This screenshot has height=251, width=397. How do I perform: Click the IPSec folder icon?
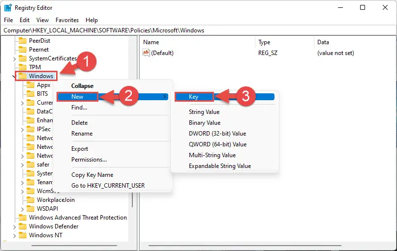click(31, 129)
